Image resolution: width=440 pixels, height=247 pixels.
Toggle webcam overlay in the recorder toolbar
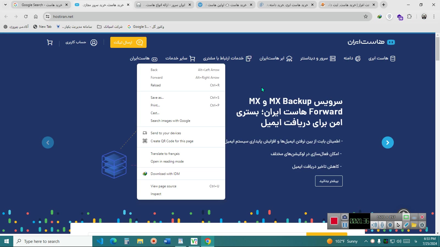point(390,225)
